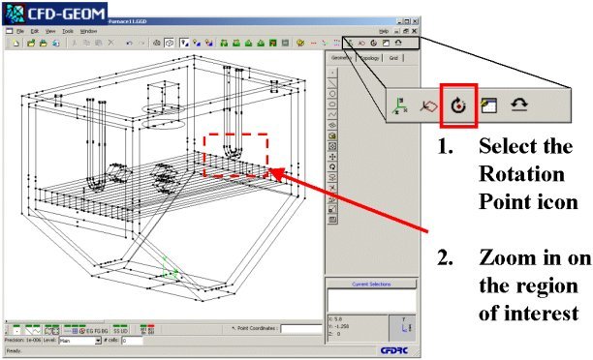Switch to the Topology tab

369,58
